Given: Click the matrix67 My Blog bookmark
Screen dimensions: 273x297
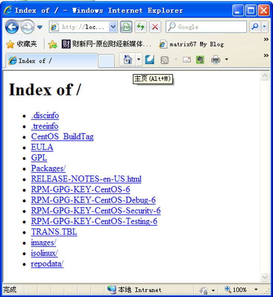Looking at the screenshot, I should point(191,44).
